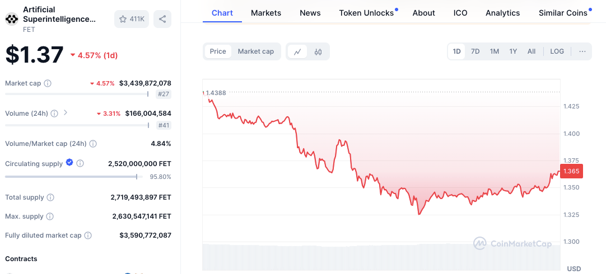606x274 pixels.
Task: Select All time range
Action: (532, 51)
